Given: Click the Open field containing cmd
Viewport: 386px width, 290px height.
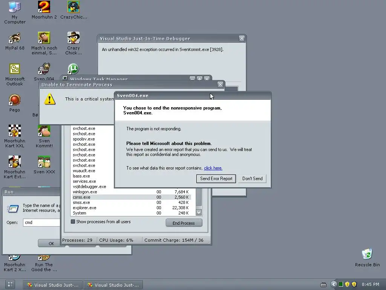Looking at the screenshot, I should pos(42,222).
